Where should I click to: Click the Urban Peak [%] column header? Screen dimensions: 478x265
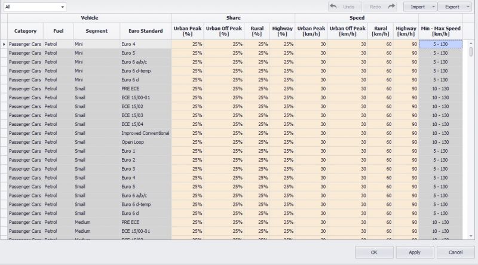(188, 31)
